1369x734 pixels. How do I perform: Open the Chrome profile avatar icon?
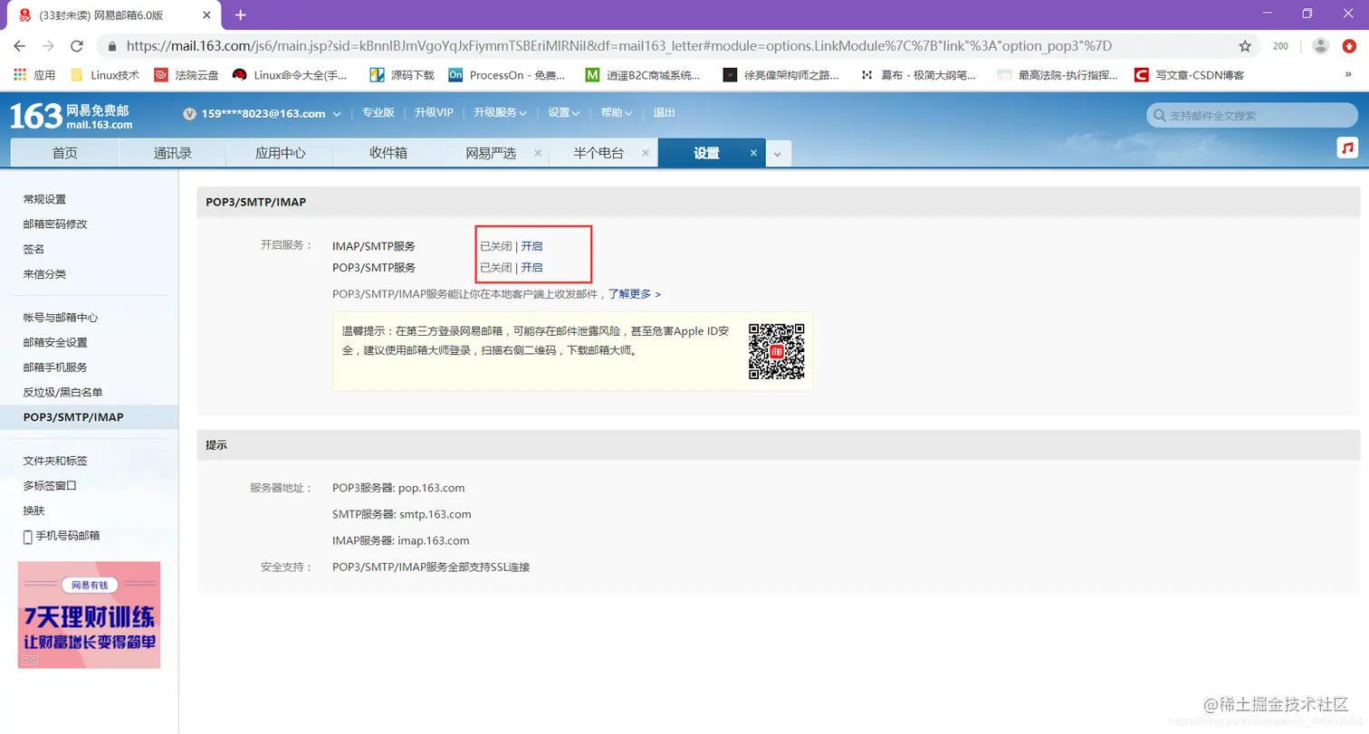[1321, 46]
